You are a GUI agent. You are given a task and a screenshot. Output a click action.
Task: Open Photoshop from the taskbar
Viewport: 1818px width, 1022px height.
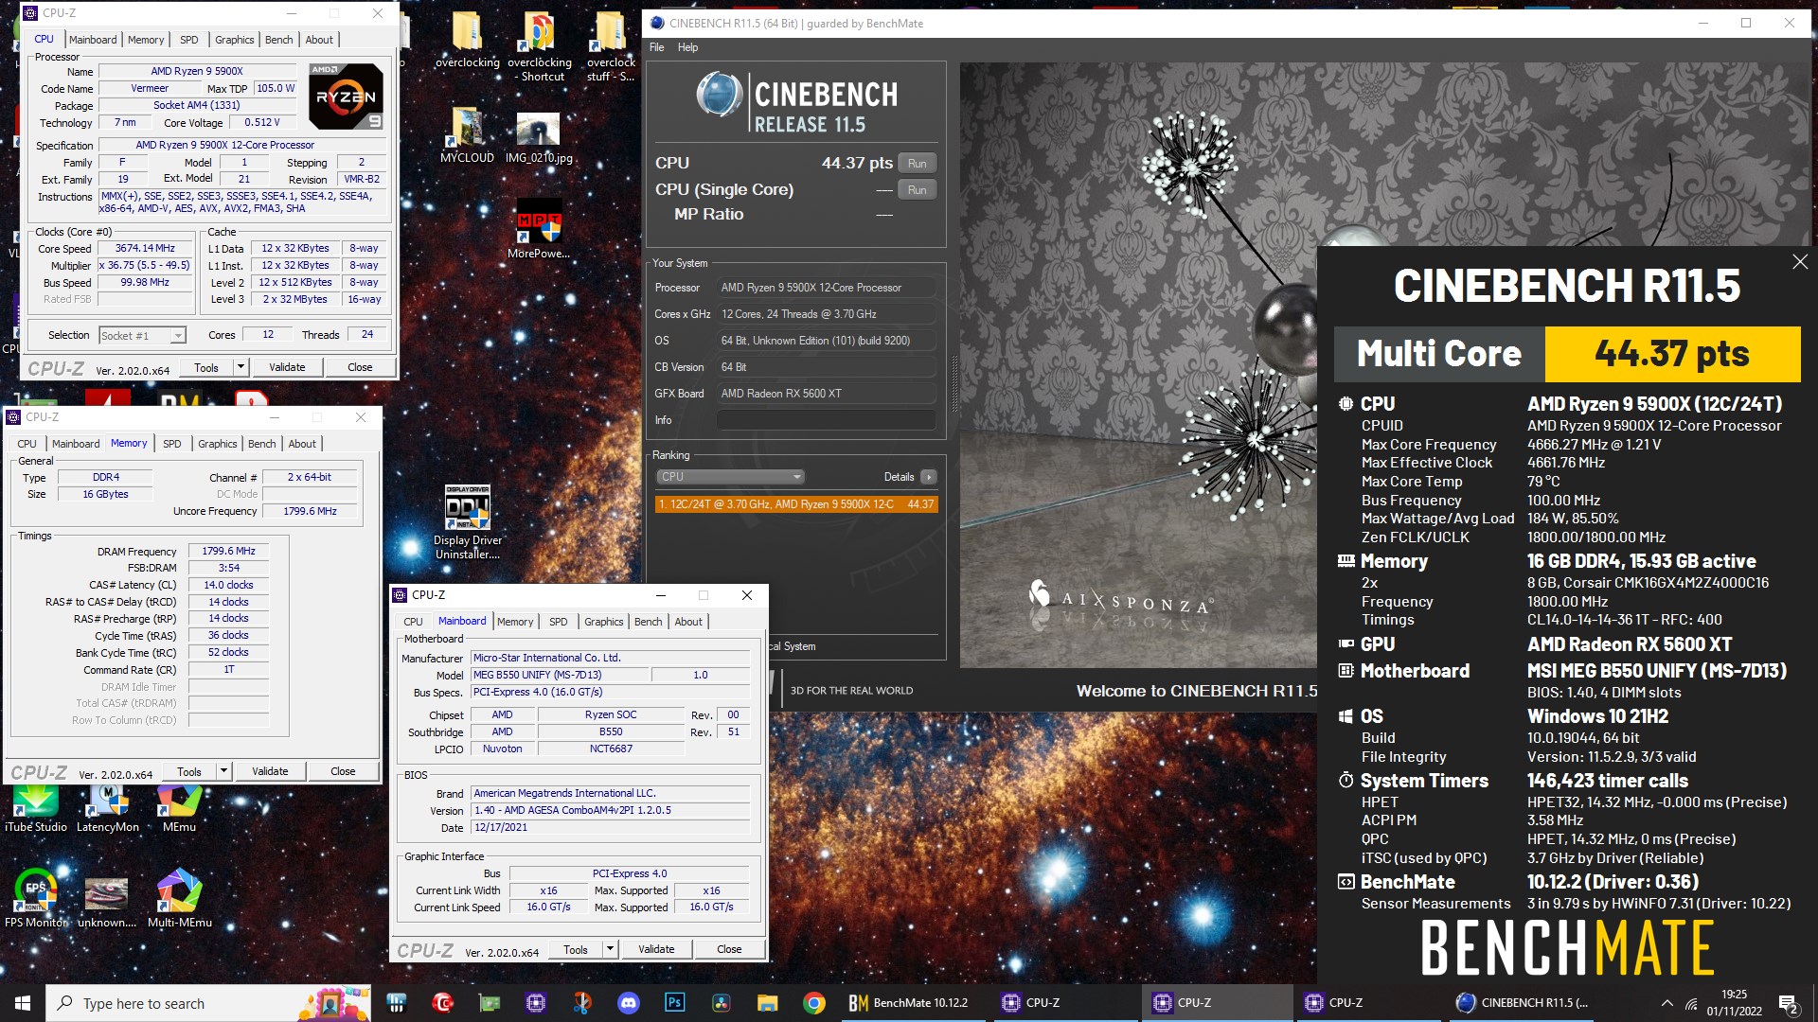click(675, 1003)
